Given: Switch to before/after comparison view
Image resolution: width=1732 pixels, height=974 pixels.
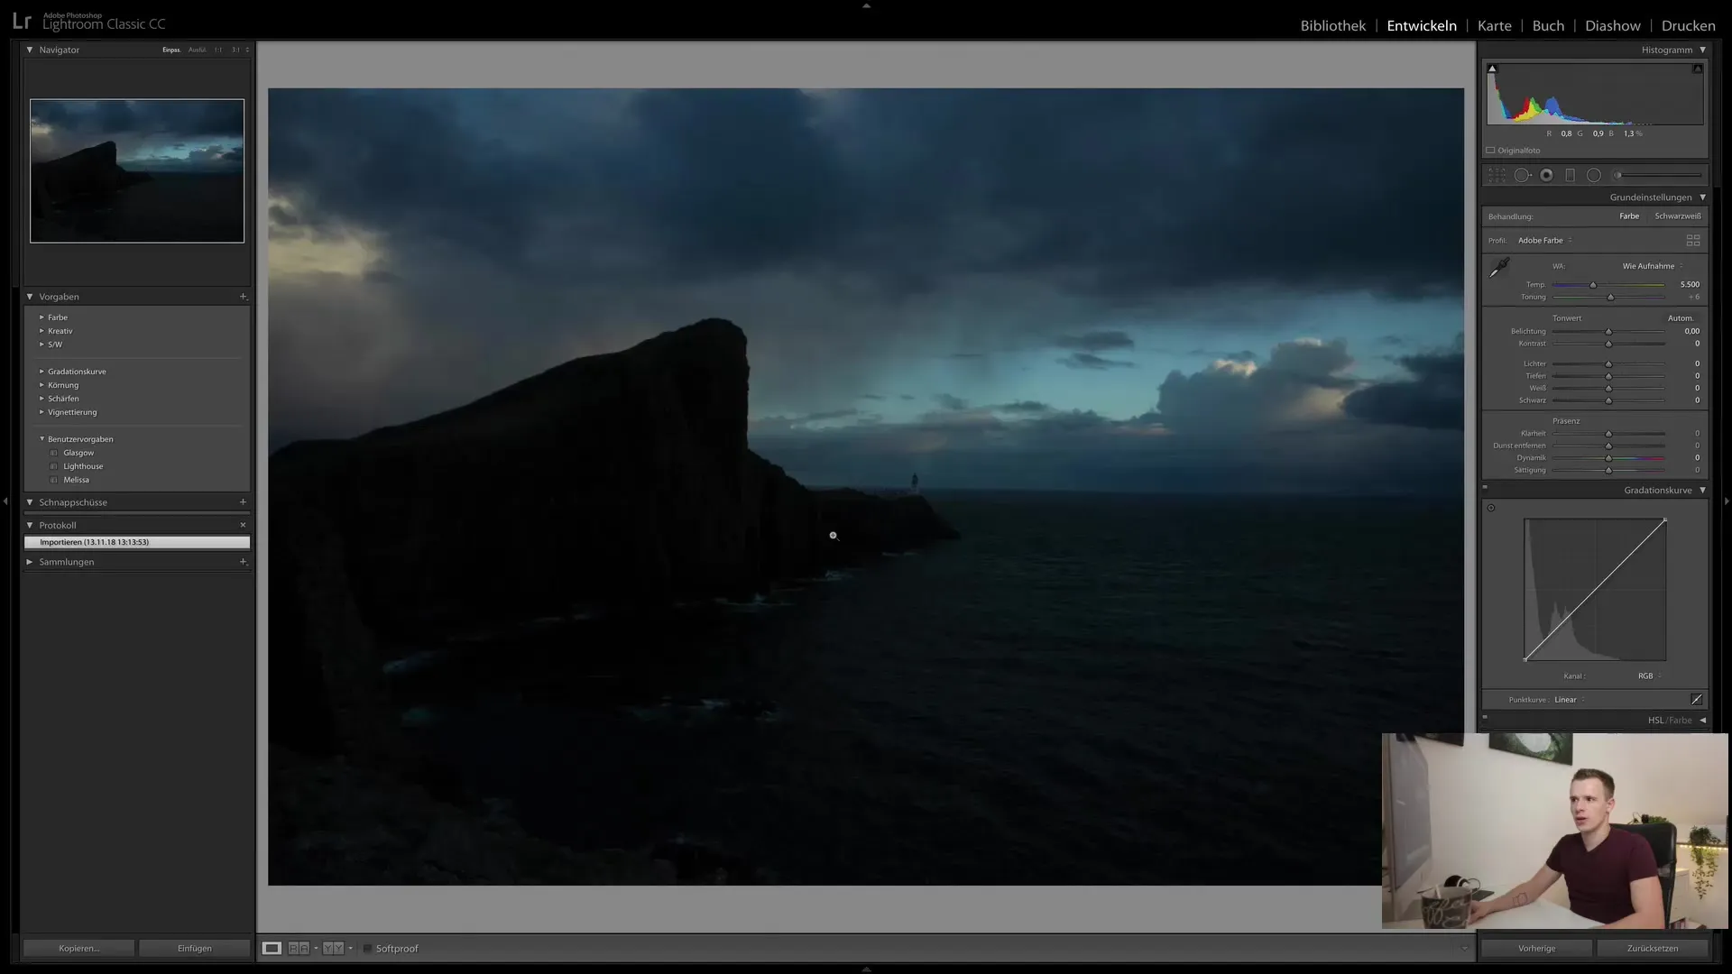Looking at the screenshot, I should (332, 948).
